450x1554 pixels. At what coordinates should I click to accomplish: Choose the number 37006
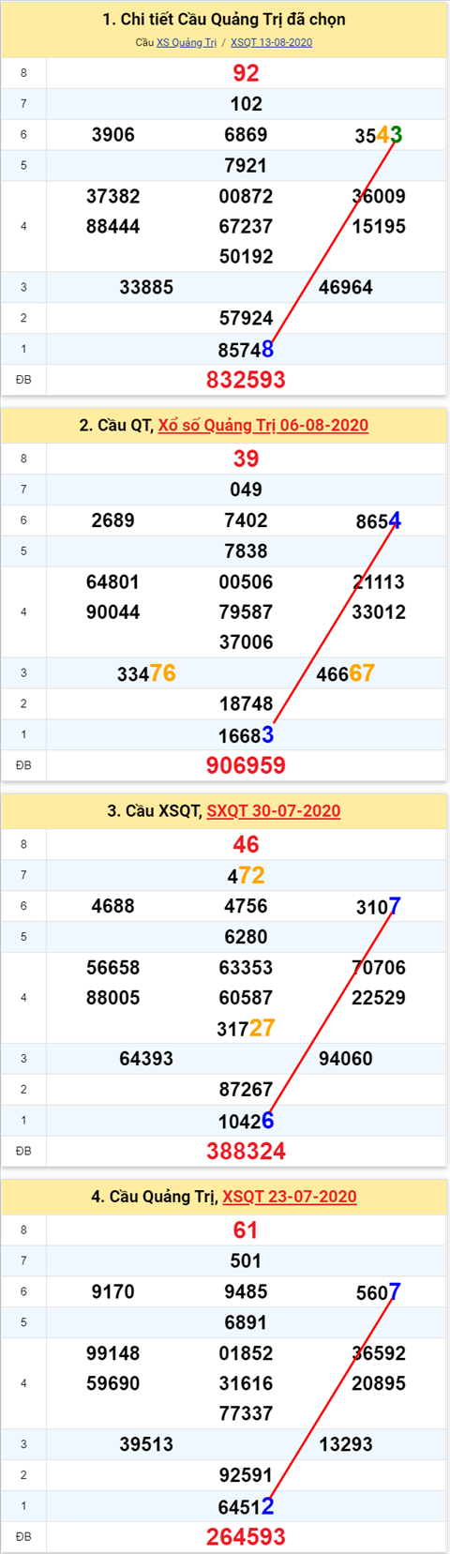(246, 641)
